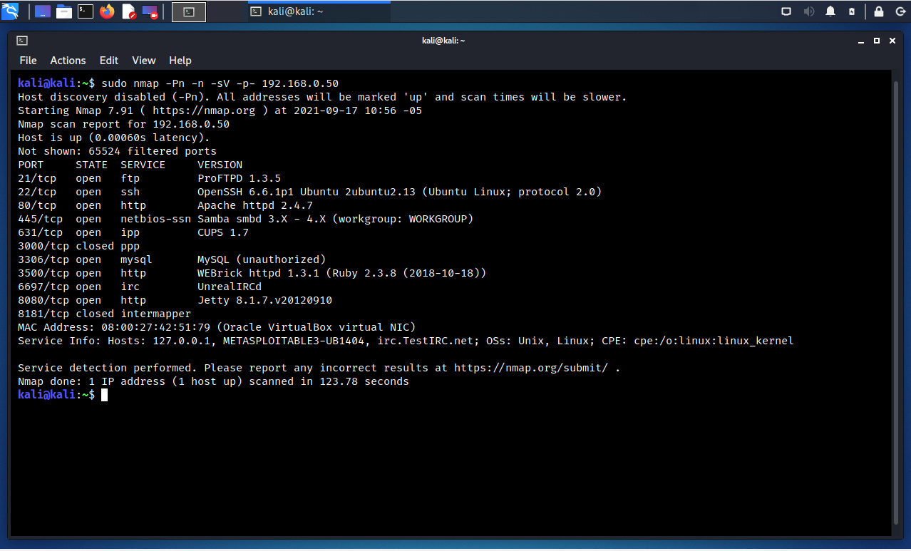
Task: Select the kali@kali taskbar window button
Action: (319, 11)
